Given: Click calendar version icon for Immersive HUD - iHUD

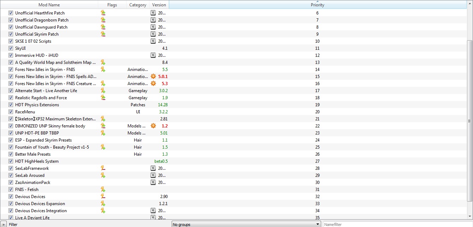Looking at the screenshot, I should pyautogui.click(x=153, y=55).
